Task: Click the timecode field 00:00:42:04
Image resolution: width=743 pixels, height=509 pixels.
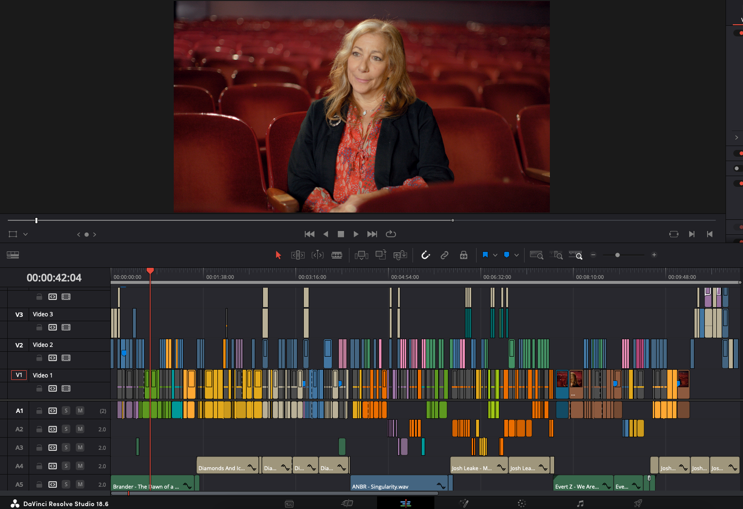Action: pos(54,278)
